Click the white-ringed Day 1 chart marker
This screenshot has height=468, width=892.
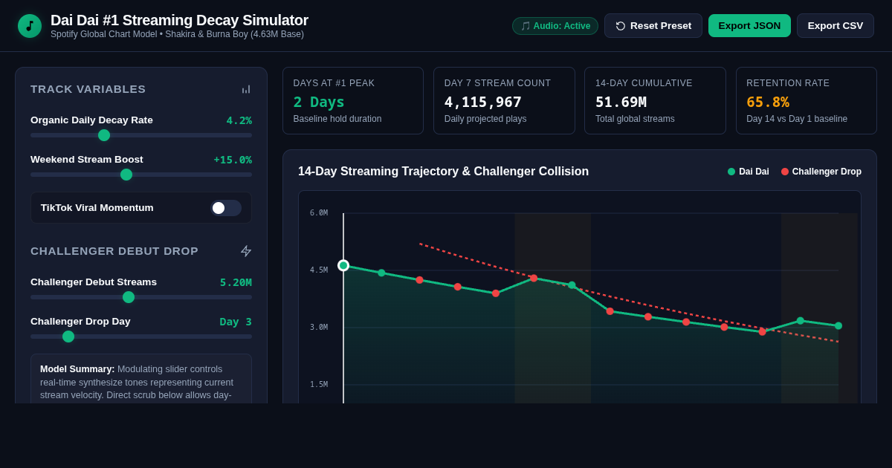click(343, 265)
